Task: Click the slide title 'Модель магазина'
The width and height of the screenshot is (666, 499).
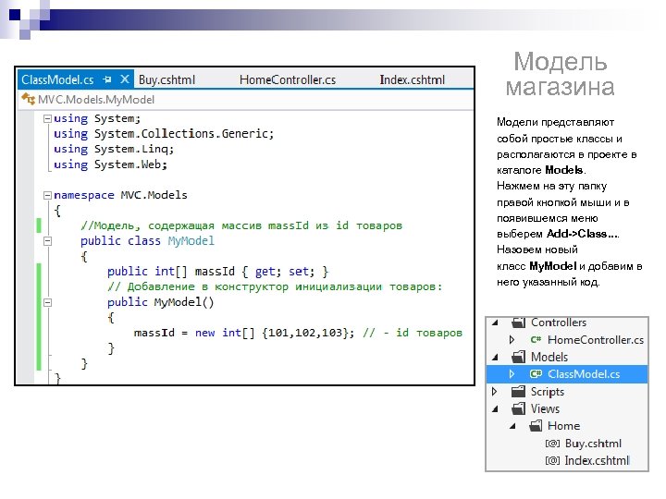Action: [561, 74]
